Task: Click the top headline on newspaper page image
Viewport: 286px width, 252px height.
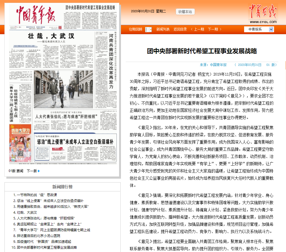Action: pos(90,8)
